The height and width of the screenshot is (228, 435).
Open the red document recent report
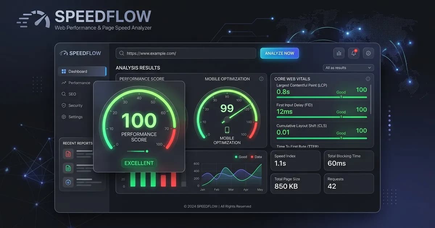click(x=68, y=154)
